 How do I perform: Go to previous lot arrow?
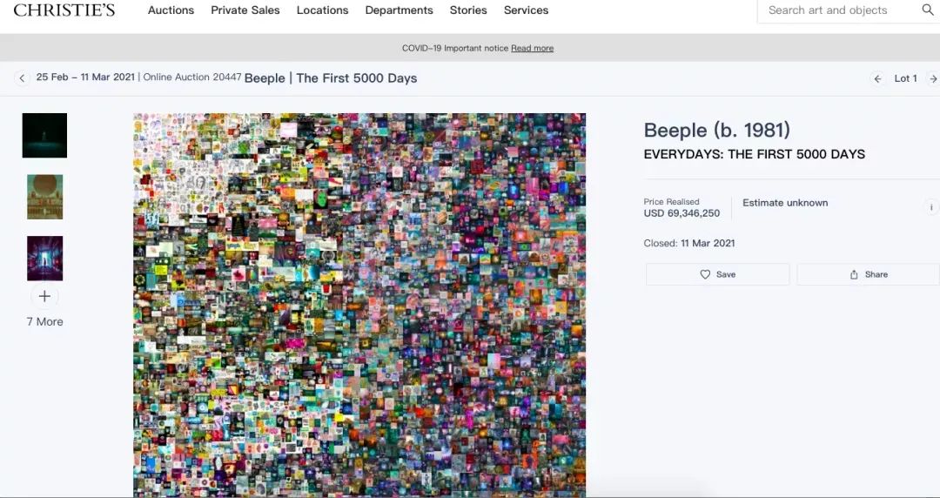coord(877,78)
